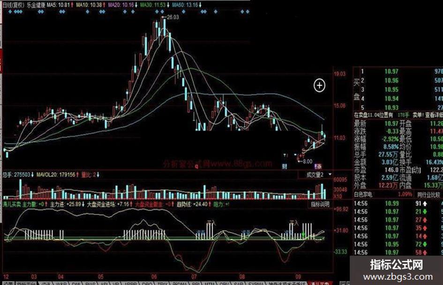The width and height of the screenshot is (443, 285).
Task: Switch to the MTM indicator tab
Action: pos(209,283)
